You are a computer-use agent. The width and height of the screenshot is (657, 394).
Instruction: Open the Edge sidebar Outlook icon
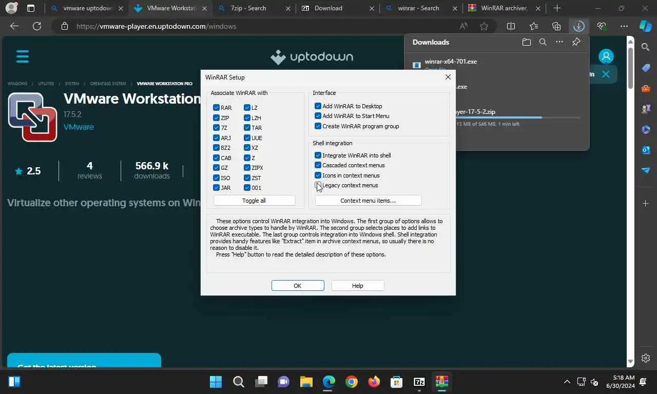point(646,150)
